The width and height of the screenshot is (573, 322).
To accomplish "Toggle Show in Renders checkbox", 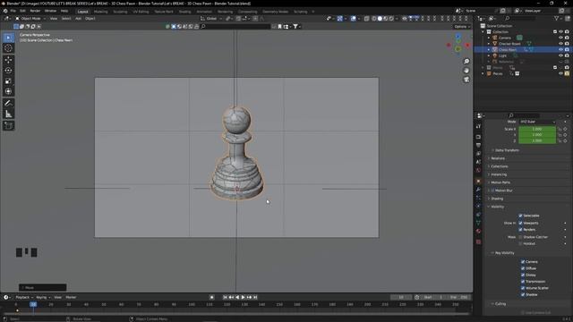I will (520, 230).
